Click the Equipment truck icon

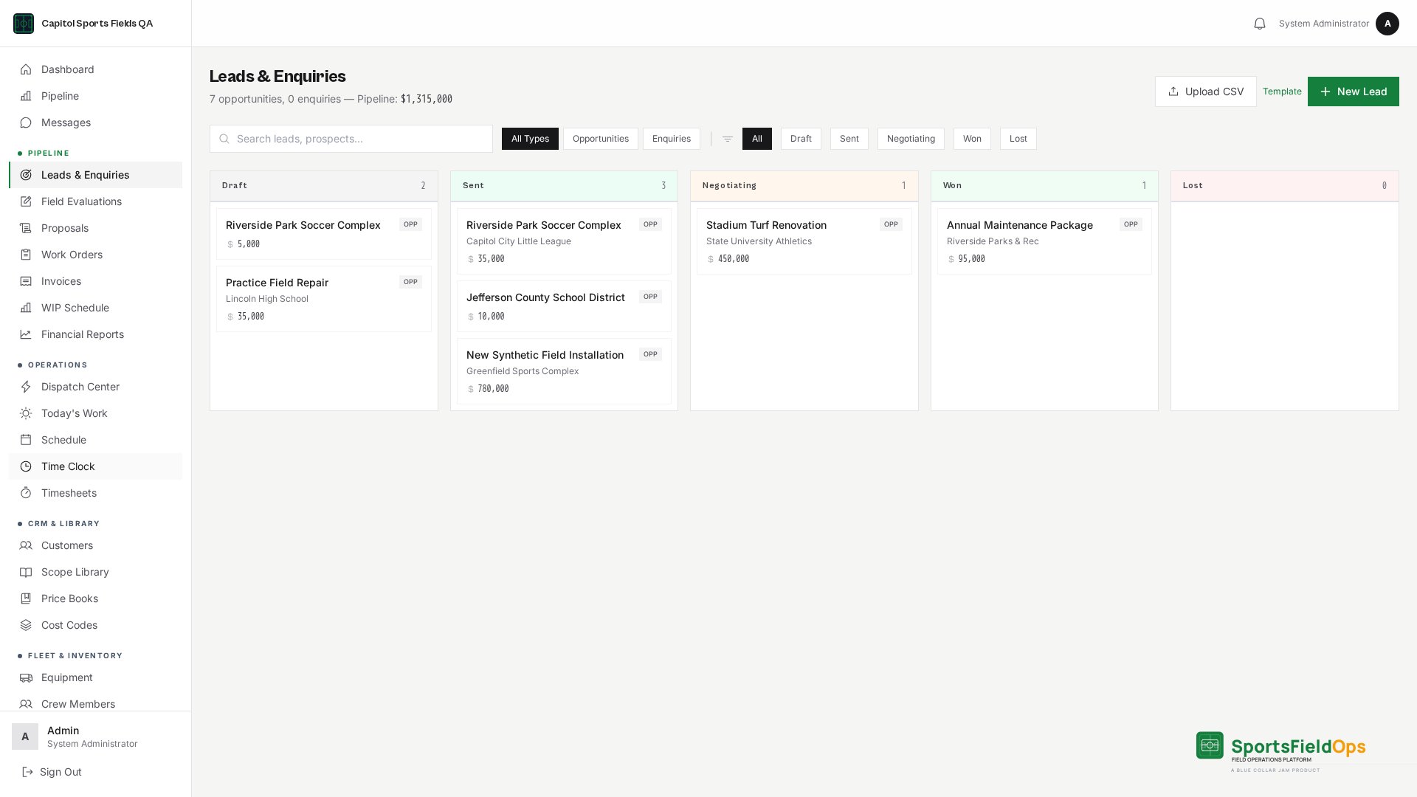[x=26, y=677]
